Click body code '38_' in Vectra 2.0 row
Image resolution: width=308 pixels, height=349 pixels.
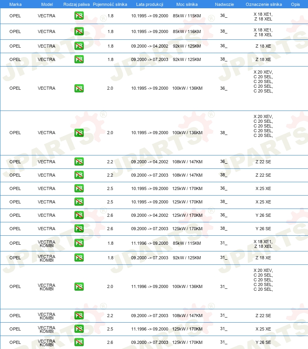pos(224,133)
